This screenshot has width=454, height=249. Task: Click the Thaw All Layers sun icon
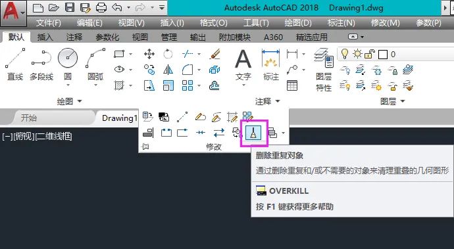point(377,85)
